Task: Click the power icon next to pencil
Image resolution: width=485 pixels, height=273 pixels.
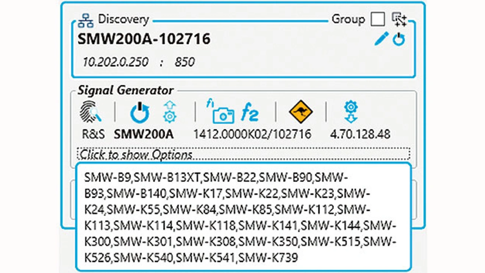Action: tap(399, 39)
